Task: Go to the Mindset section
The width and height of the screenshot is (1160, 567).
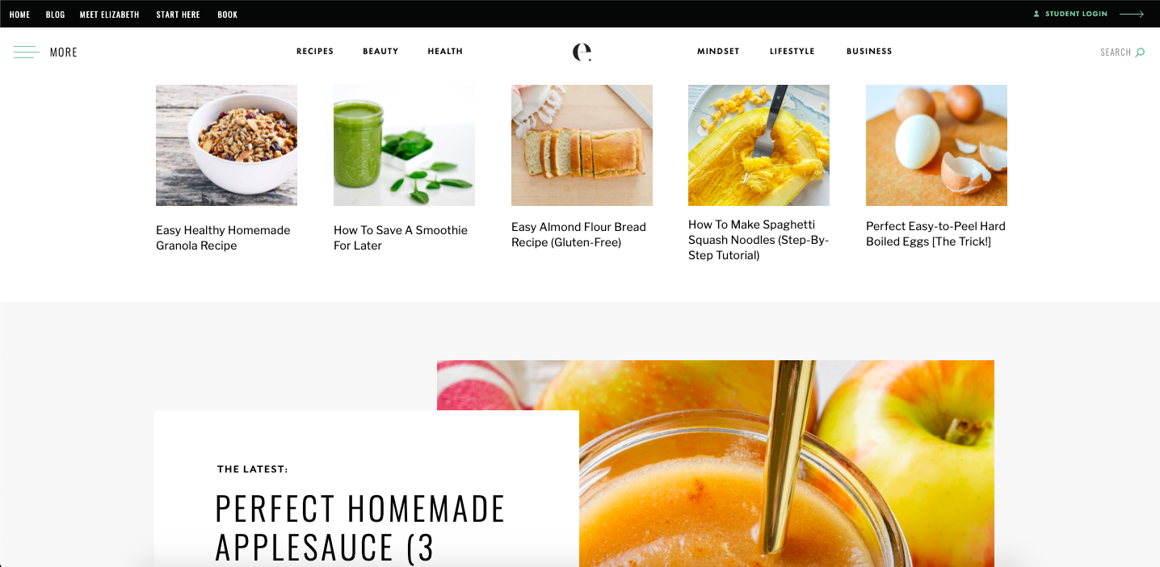Action: point(718,51)
